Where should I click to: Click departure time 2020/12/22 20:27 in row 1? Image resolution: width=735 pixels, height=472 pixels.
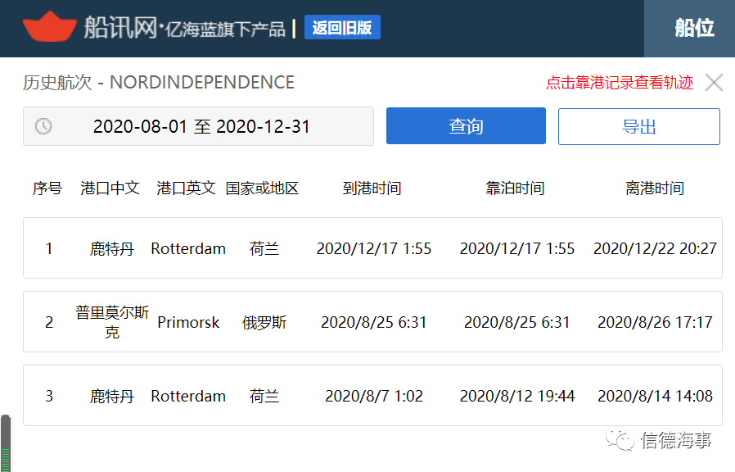pyautogui.click(x=655, y=248)
